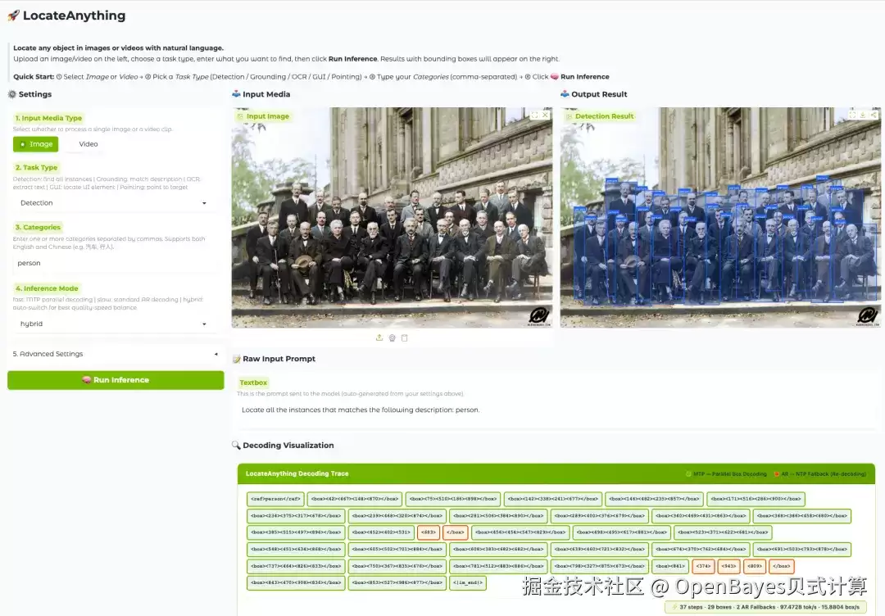Clear the input image with the X icon

coord(545,115)
